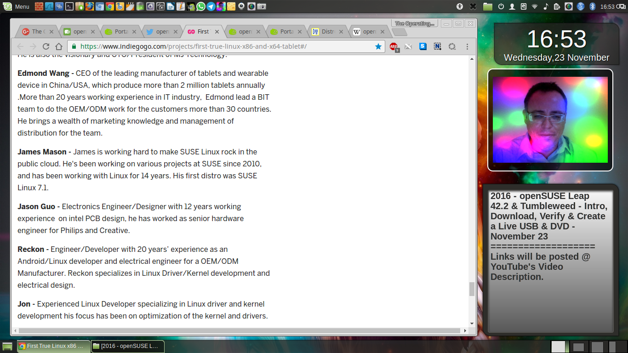Open the terminal launcher in the panel
628x353 pixels.
[69, 6]
